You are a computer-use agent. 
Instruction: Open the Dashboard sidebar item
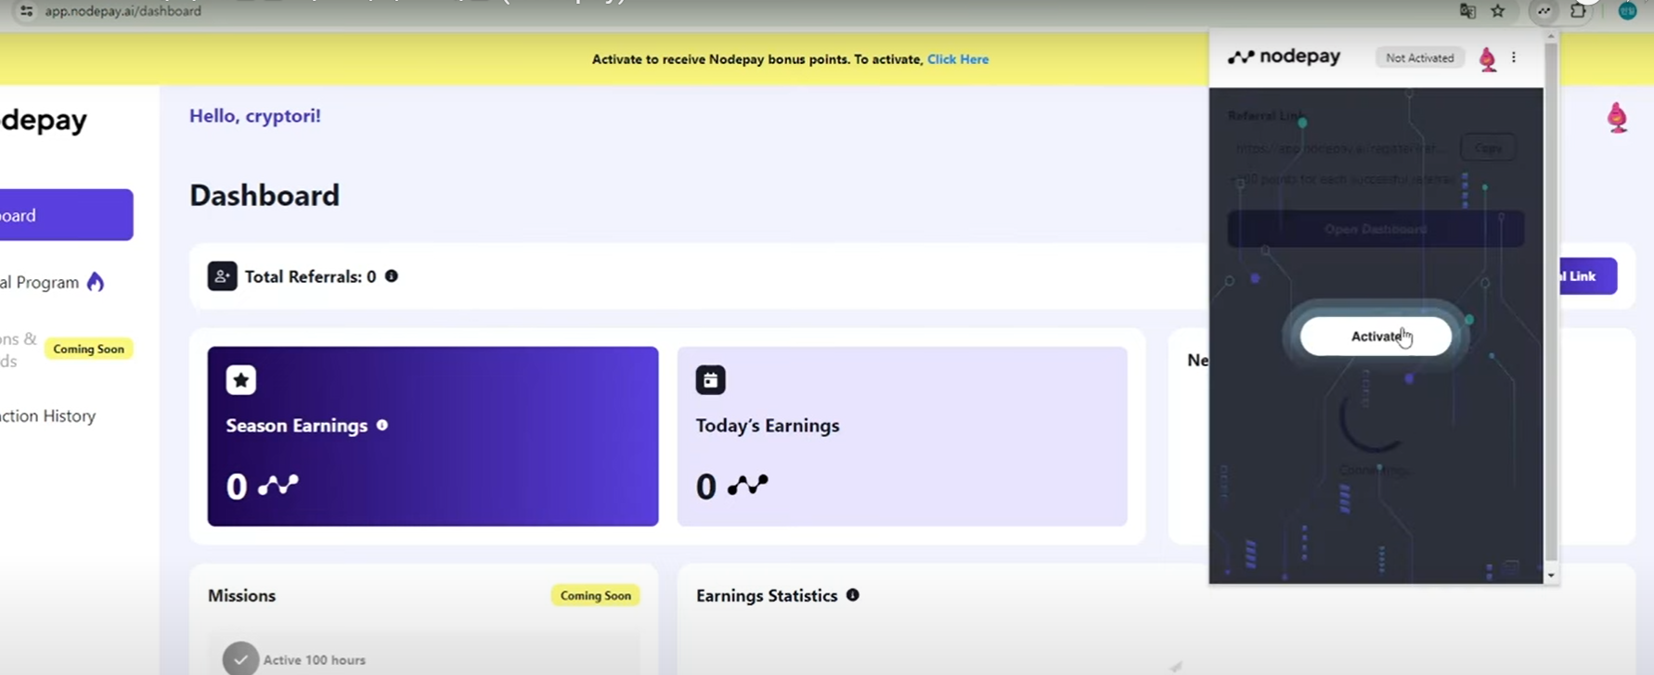[66, 215]
